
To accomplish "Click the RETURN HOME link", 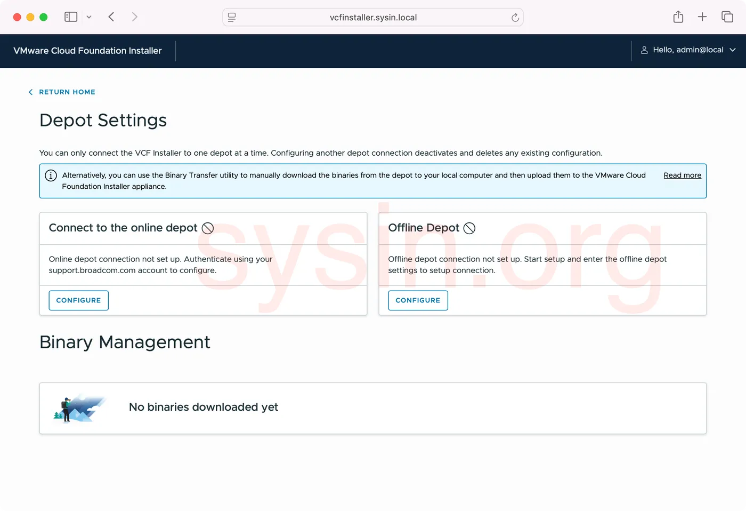I will 67,92.
